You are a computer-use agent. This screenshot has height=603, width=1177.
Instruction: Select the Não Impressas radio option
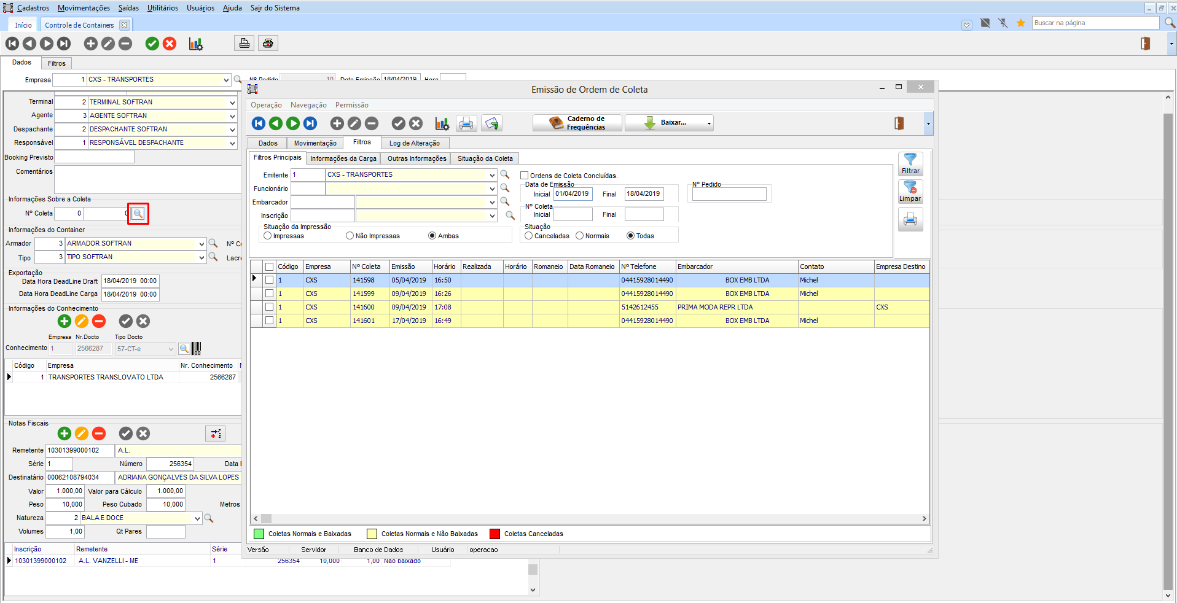click(x=350, y=236)
